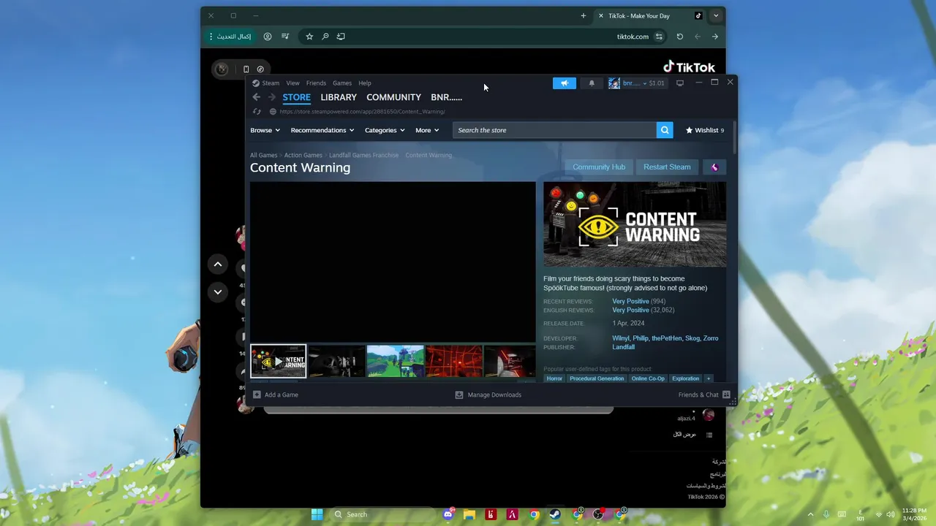Image resolution: width=936 pixels, height=526 pixels.
Task: Click Chrome media control icon
Action: [x=285, y=37]
